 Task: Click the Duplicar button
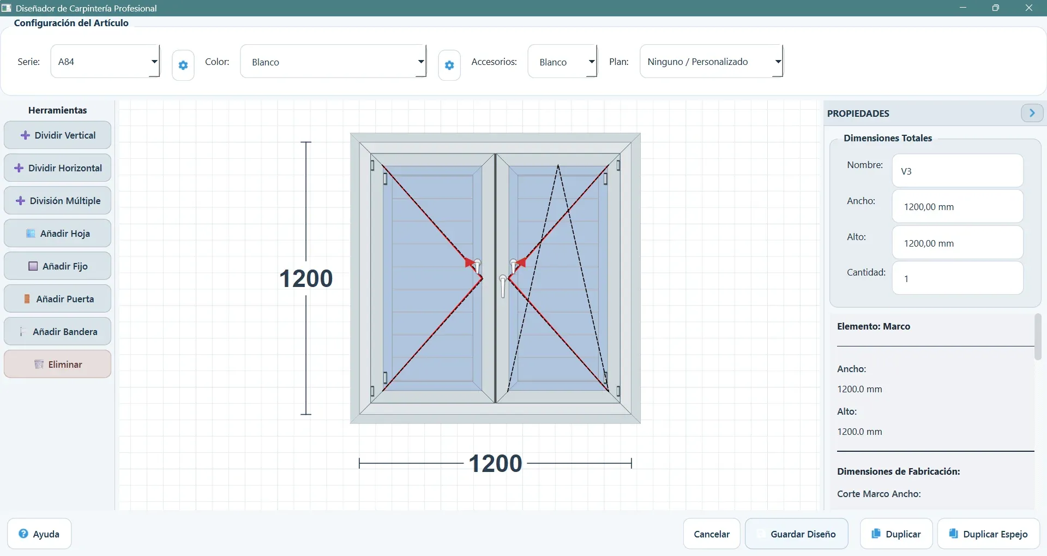coord(896,534)
